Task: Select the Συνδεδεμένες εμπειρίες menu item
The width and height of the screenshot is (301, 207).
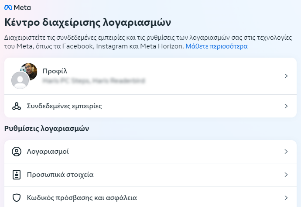Action: click(150, 106)
